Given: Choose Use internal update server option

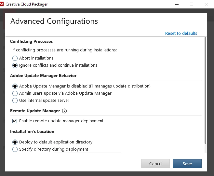Looking at the screenshot, I should [x=15, y=101].
